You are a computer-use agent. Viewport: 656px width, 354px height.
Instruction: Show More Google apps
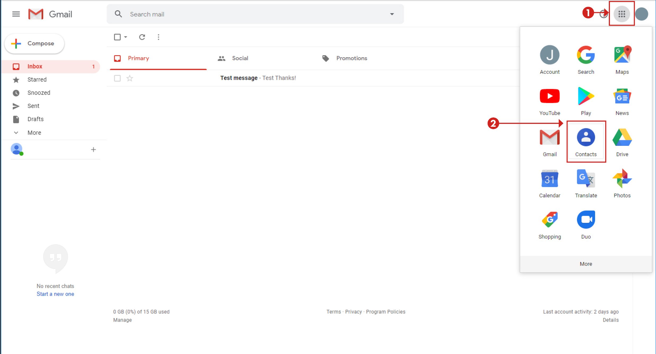click(586, 264)
